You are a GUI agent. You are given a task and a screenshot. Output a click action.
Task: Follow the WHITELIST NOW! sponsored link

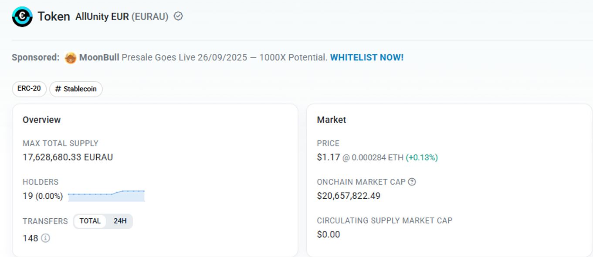point(367,57)
